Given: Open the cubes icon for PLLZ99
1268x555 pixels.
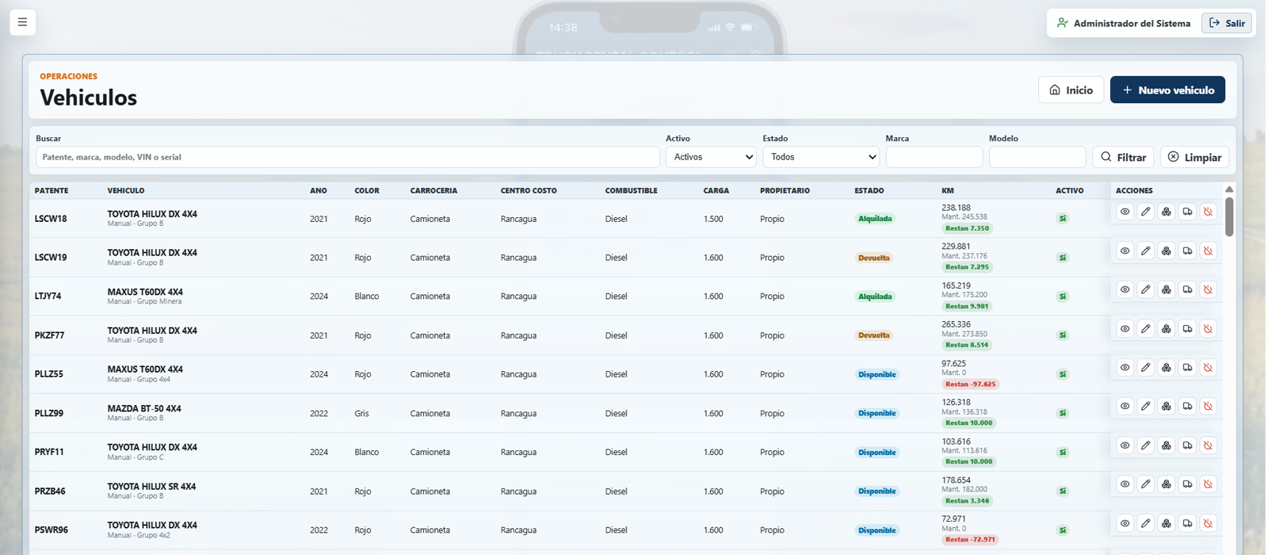Looking at the screenshot, I should click(x=1167, y=406).
